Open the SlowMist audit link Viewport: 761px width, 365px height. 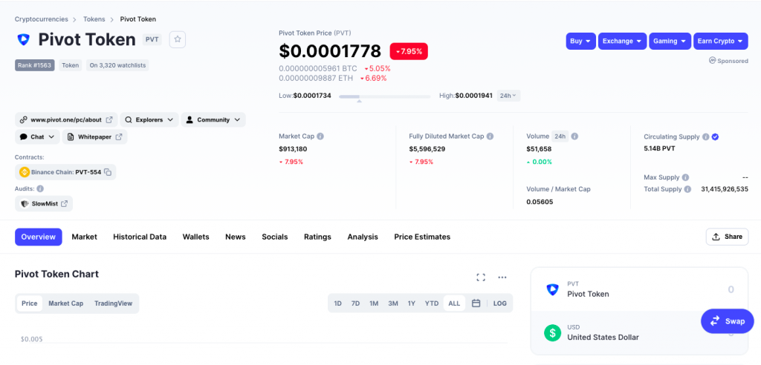pos(44,203)
